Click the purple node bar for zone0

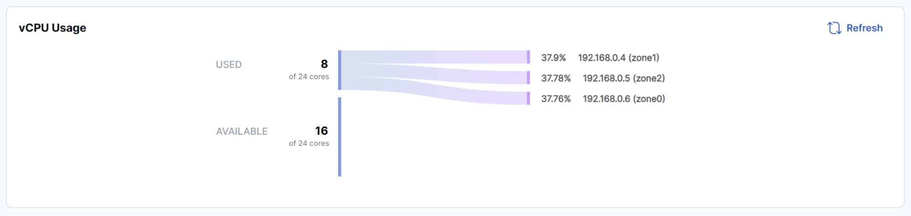pos(528,98)
